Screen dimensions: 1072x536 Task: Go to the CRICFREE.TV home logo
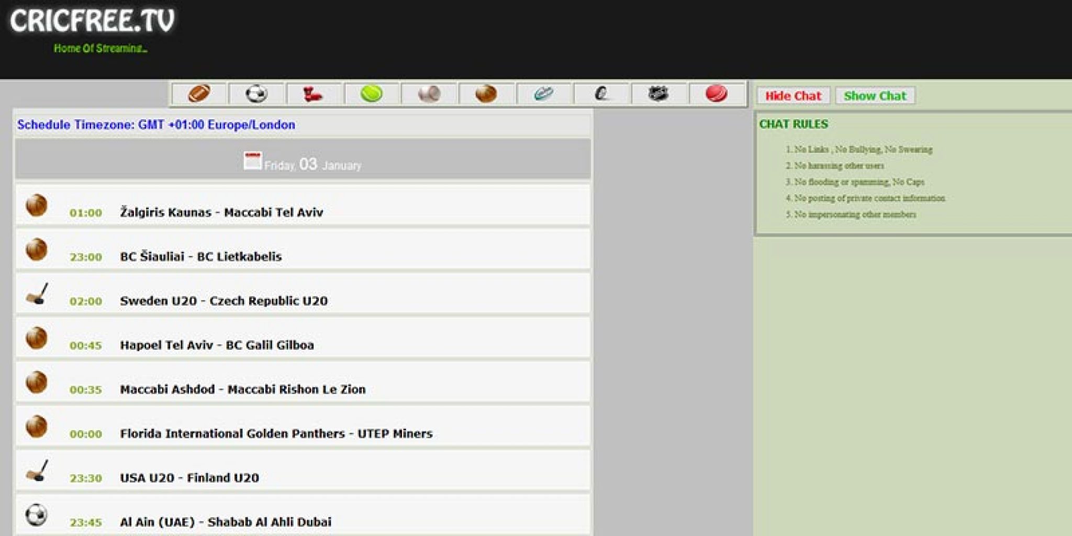[92, 21]
